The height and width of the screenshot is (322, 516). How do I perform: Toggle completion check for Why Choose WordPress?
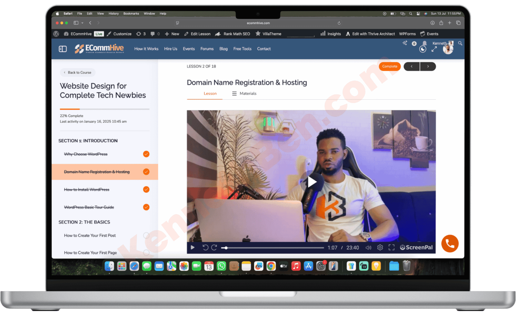tap(146, 154)
